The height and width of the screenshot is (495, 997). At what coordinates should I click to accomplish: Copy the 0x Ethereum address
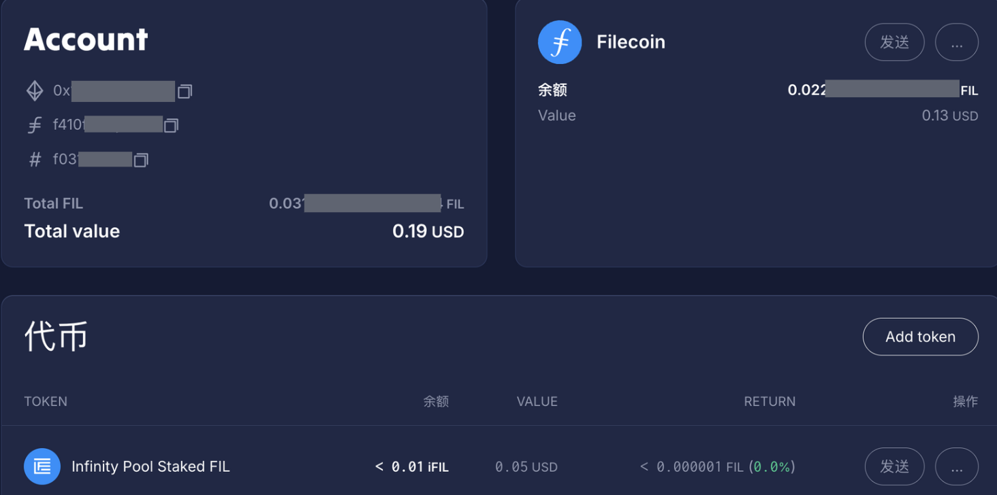tap(184, 90)
